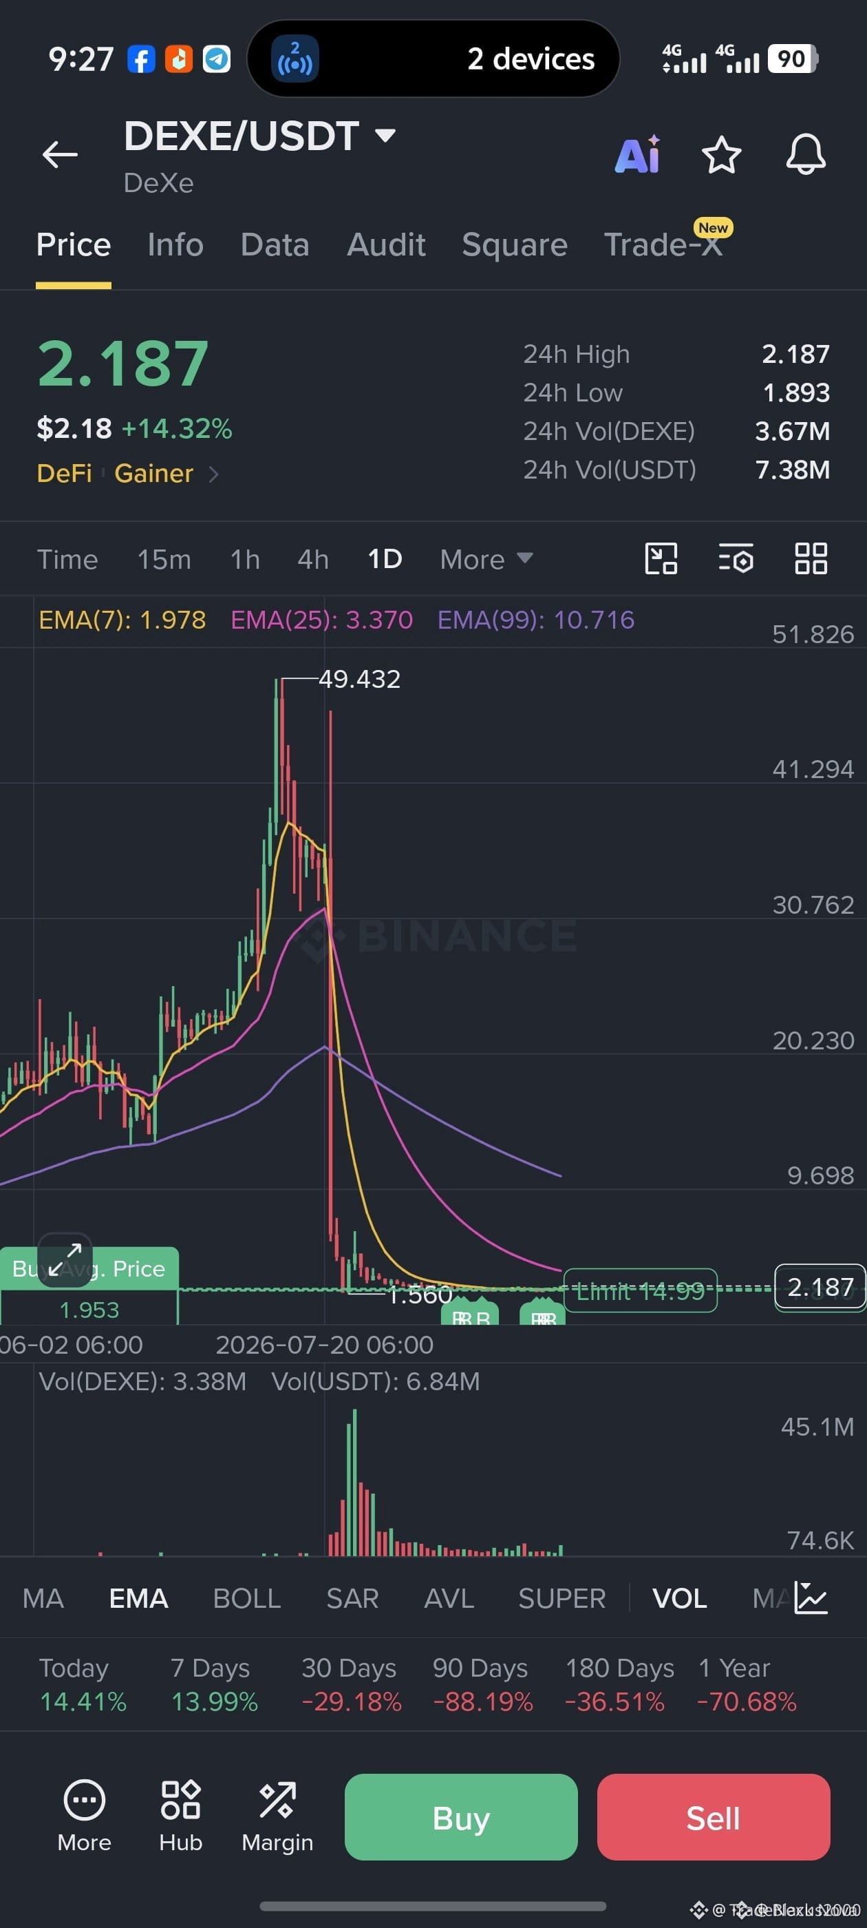Switch to the Data tab

point(275,244)
